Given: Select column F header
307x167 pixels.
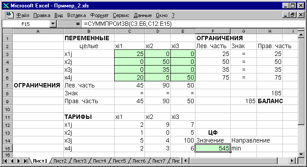Looking at the screenshot, I should pyautogui.click(x=213, y=31).
